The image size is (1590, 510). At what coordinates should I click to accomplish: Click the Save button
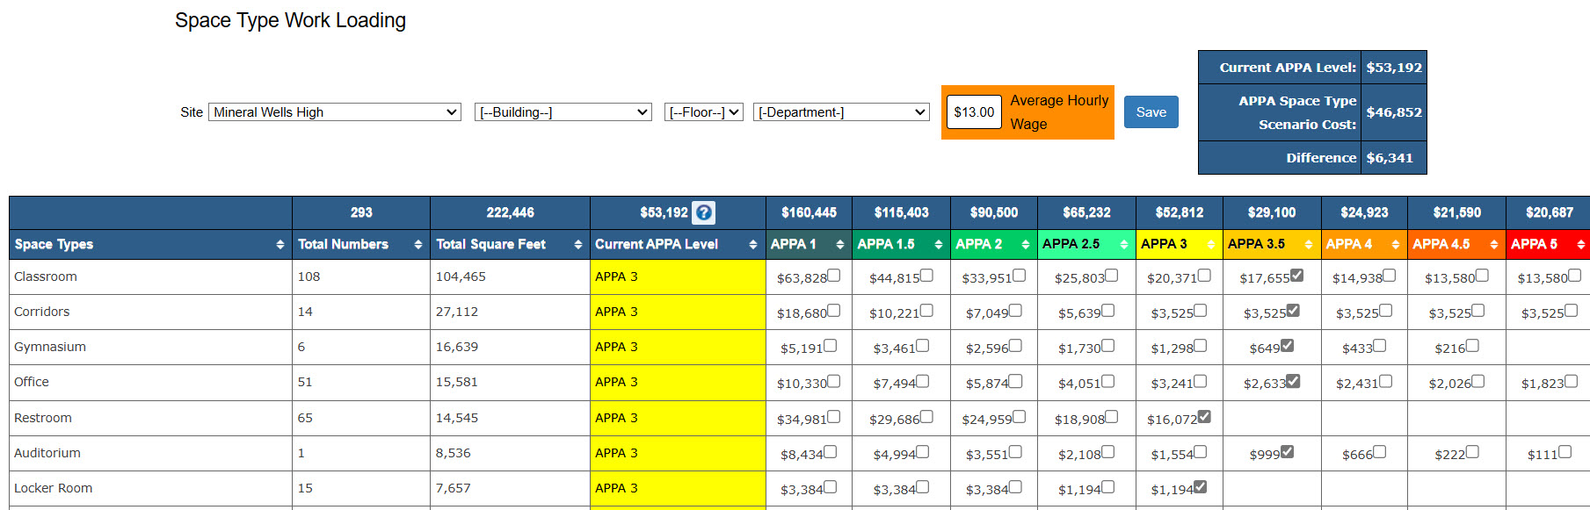[x=1151, y=112]
